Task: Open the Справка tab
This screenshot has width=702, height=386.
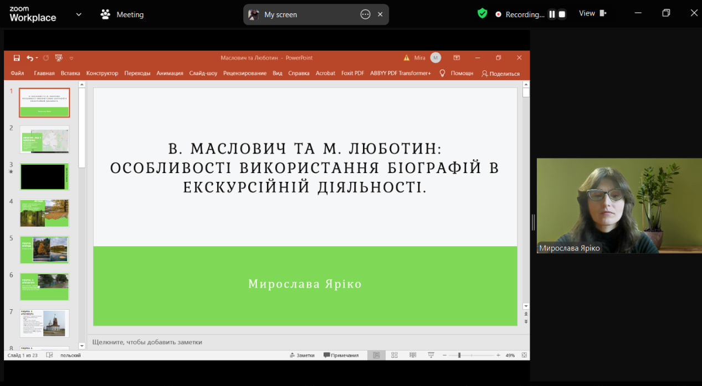Action: 299,73
